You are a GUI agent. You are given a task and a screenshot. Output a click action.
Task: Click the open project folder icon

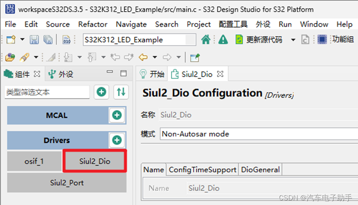(x=10, y=57)
